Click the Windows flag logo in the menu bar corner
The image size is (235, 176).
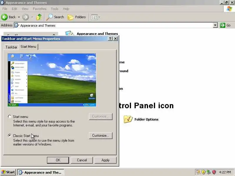[229, 9]
